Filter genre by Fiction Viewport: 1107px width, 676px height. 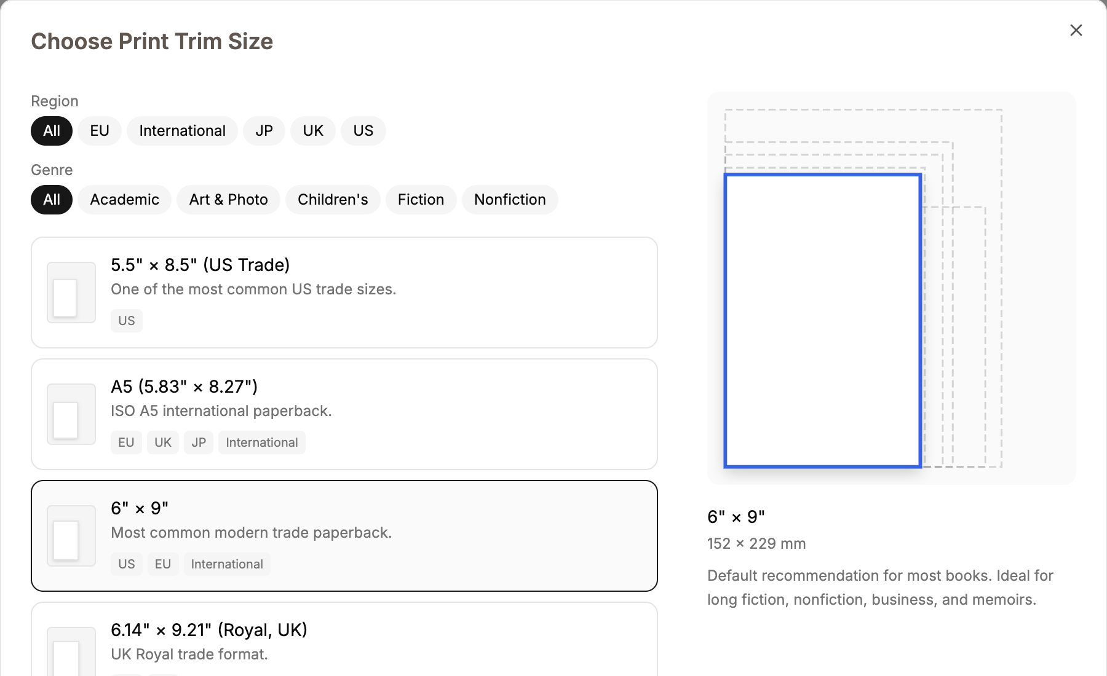coord(421,200)
